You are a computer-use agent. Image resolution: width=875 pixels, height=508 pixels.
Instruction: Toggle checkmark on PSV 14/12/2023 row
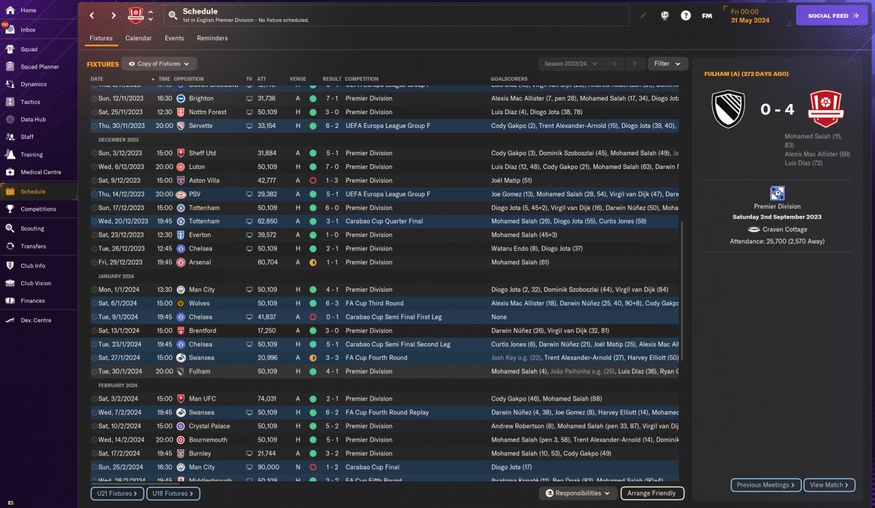(x=94, y=194)
